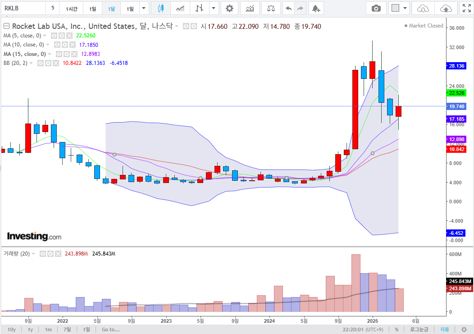Set date range to 1m
Viewport: 474px width, 334px height.
pos(48,329)
